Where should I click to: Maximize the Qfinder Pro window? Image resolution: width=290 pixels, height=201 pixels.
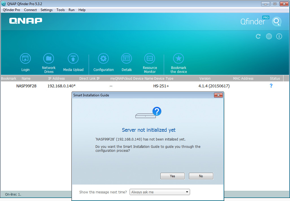[x=275, y=4]
